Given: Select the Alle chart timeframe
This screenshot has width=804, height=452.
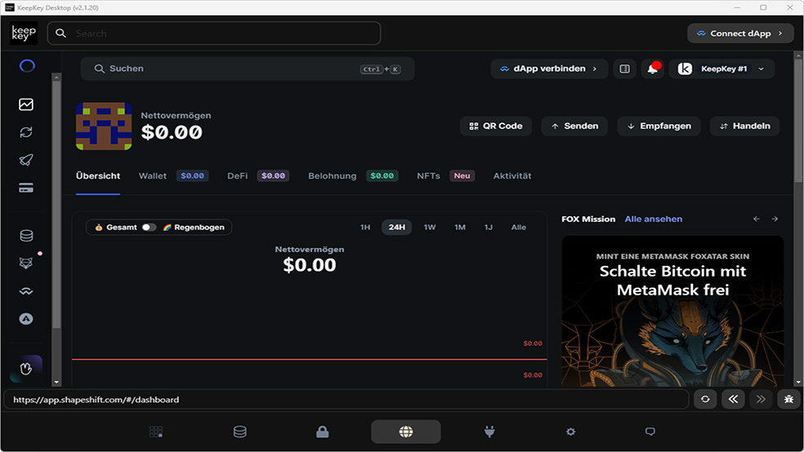Looking at the screenshot, I should (518, 228).
